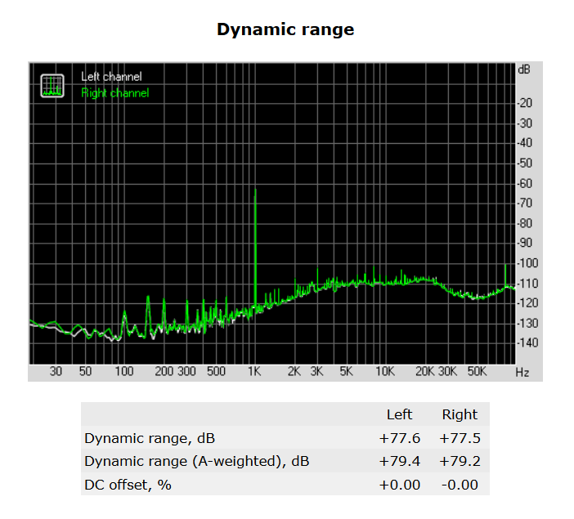Click the -140 dB axis label
This screenshot has height=519, width=574.
pos(527,343)
